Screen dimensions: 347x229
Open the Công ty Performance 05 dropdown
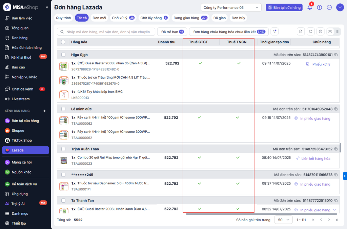tap(231, 7)
